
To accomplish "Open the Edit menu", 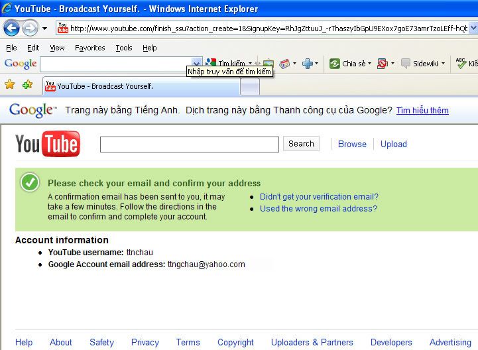I will click(33, 48).
